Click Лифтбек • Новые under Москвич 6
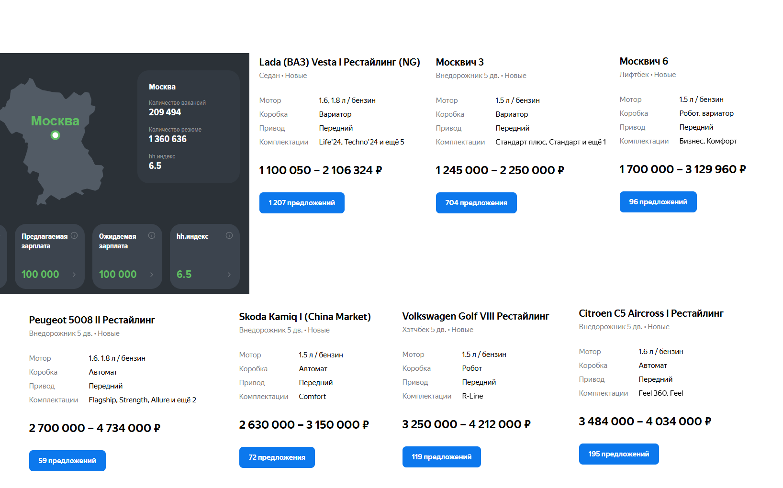The width and height of the screenshot is (783, 488). [x=648, y=75]
